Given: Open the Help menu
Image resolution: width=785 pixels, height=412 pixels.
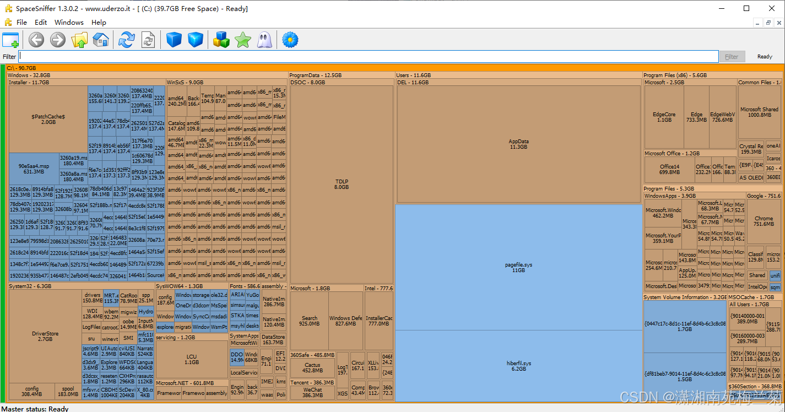Looking at the screenshot, I should [99, 23].
